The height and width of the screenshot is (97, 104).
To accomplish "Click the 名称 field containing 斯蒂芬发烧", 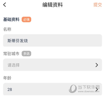I will [x=53, y=41].
